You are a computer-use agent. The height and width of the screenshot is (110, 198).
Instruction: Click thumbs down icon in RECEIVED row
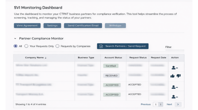coord(179,76)
